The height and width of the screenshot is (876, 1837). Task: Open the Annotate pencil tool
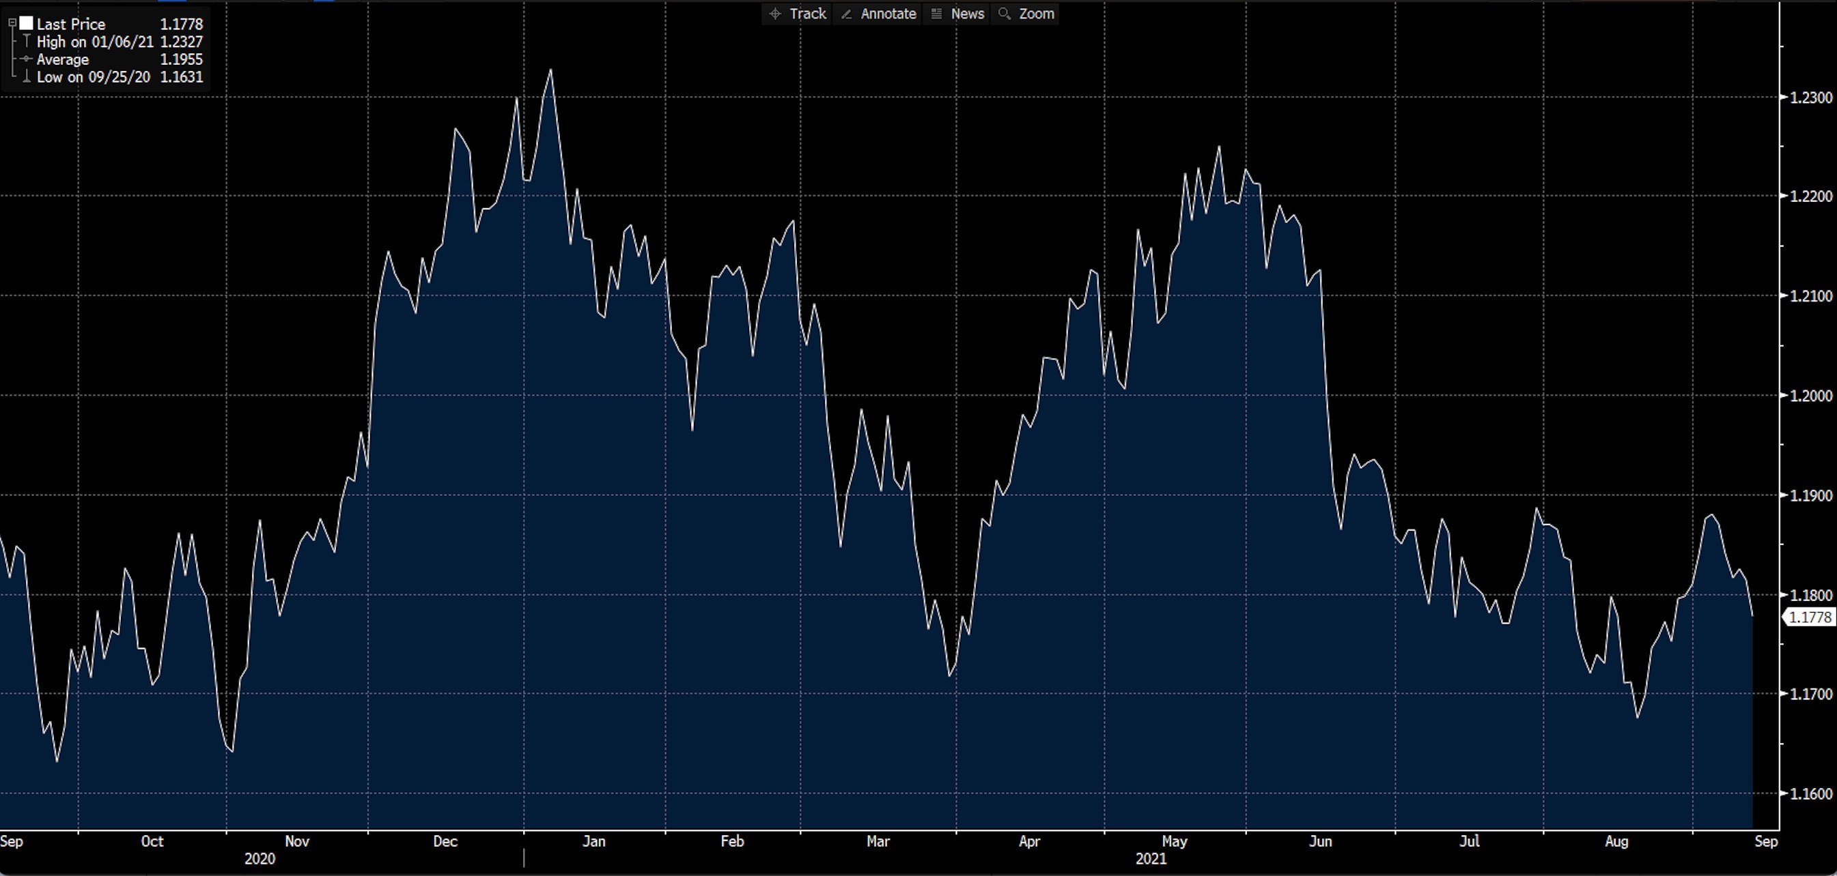point(849,14)
